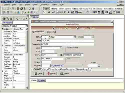125x93 pixels.
Task: Pick the up-down arrows spinner component in palette
Action: [x=103, y=12]
